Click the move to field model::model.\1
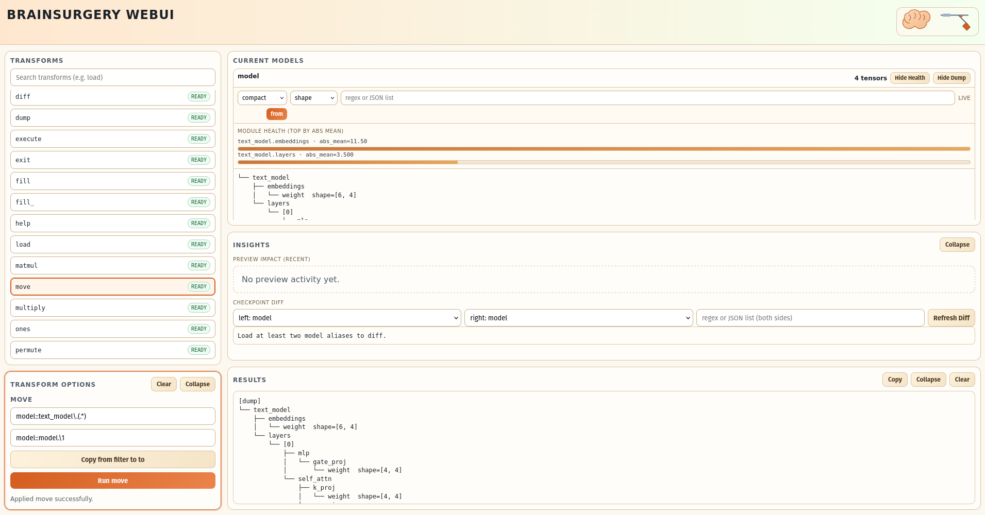 coord(113,438)
